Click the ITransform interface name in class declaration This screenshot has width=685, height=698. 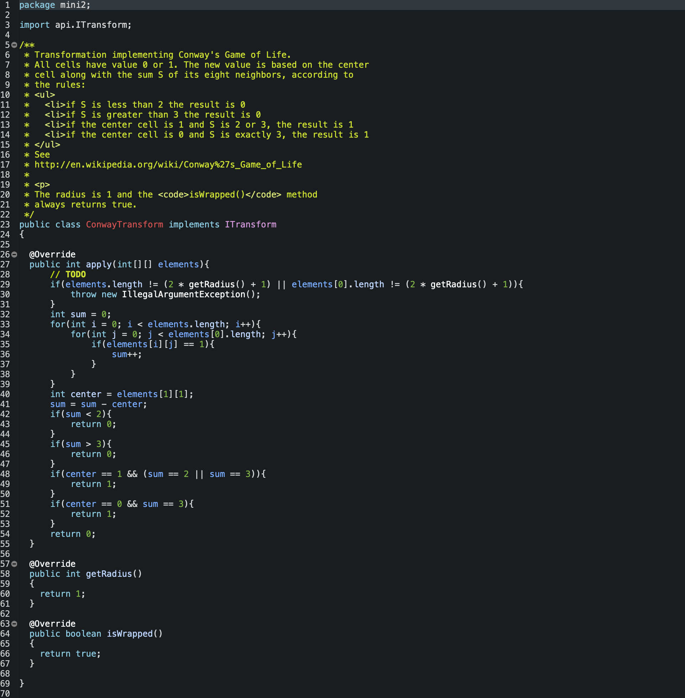pos(250,224)
